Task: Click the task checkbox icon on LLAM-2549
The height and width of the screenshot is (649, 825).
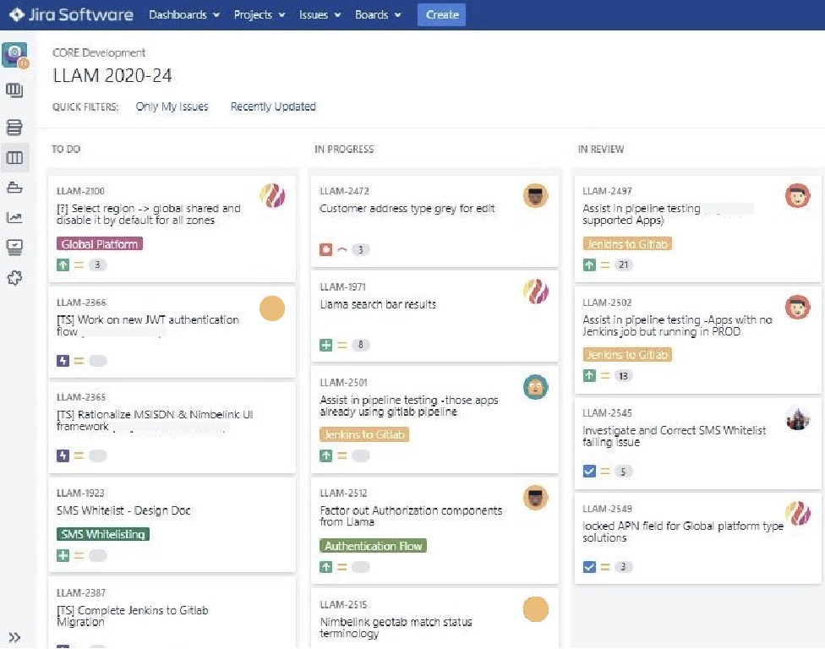Action: 589,567
